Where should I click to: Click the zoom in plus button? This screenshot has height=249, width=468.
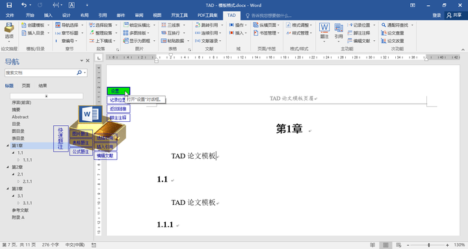pos(447,245)
